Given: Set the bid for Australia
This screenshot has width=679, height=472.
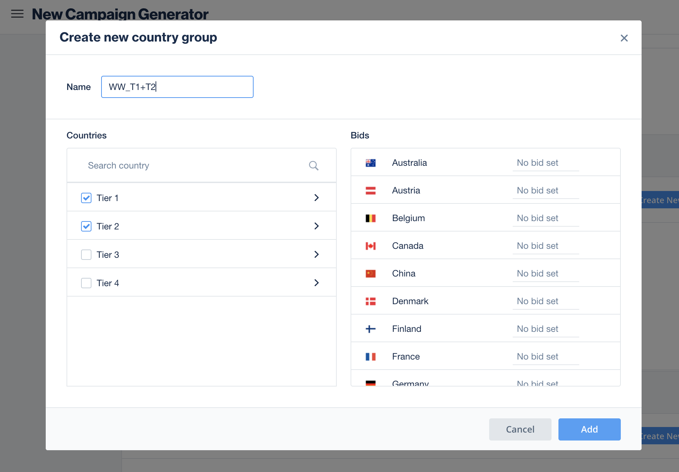Looking at the screenshot, I should coord(546,163).
